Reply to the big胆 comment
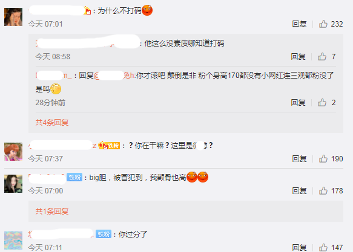This screenshot has width=353, height=252. [x=299, y=191]
